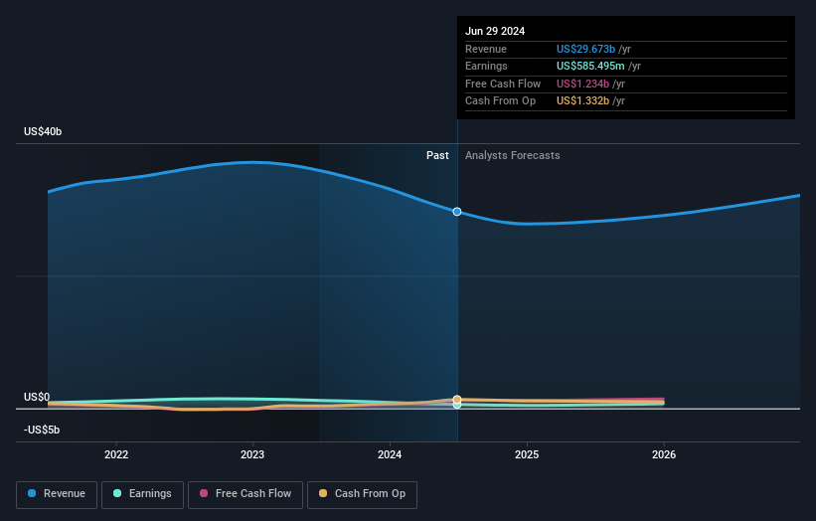Viewport: 816px width, 521px height.
Task: Click the US$585.495m earnings value
Action: tap(590, 66)
